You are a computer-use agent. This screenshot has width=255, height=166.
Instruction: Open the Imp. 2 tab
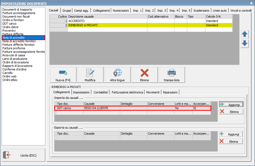[x=149, y=11]
